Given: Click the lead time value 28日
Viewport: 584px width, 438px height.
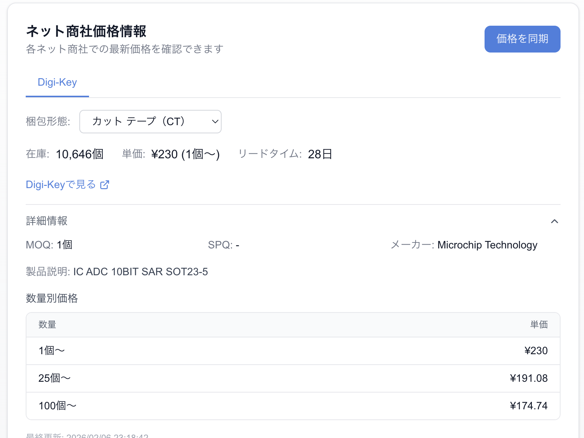Looking at the screenshot, I should pos(320,154).
